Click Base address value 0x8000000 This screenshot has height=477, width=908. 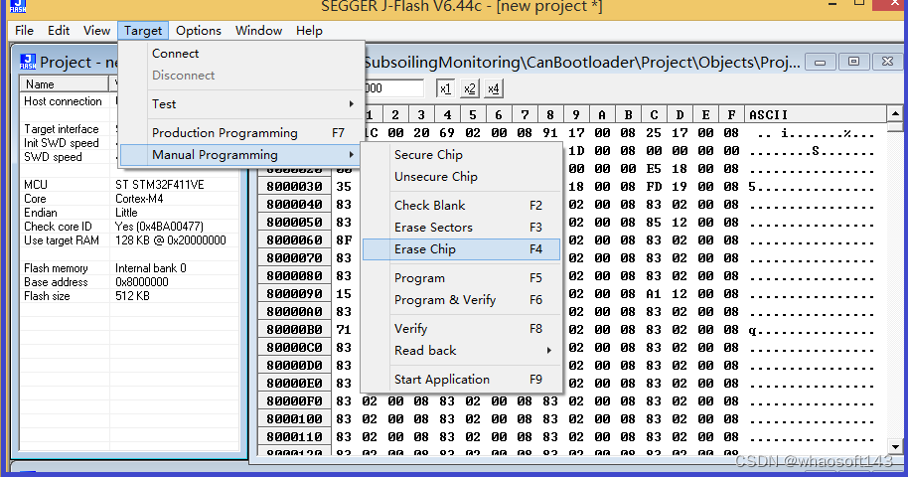142,282
